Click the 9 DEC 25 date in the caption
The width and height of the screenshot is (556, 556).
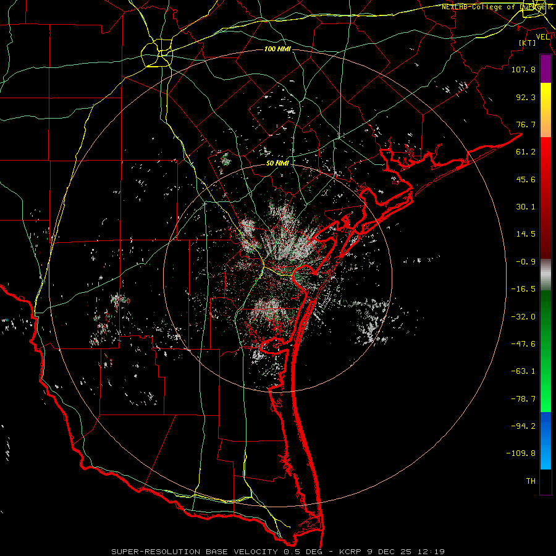(390, 552)
